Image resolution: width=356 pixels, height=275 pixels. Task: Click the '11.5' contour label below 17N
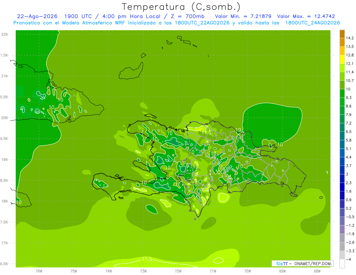click(147, 259)
